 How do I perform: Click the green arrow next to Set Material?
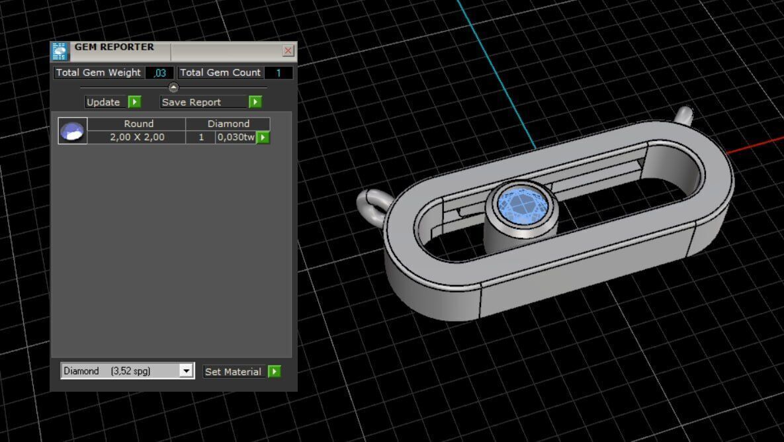pyautogui.click(x=275, y=371)
